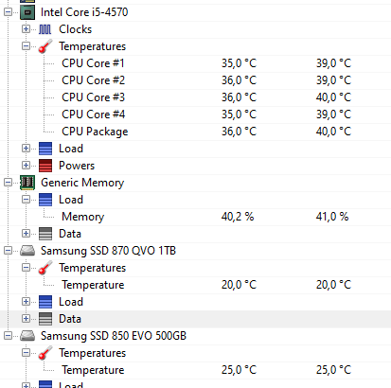Collapse the Intel Core i5-4570 node
The height and width of the screenshot is (388, 391).
pyautogui.click(x=9, y=12)
